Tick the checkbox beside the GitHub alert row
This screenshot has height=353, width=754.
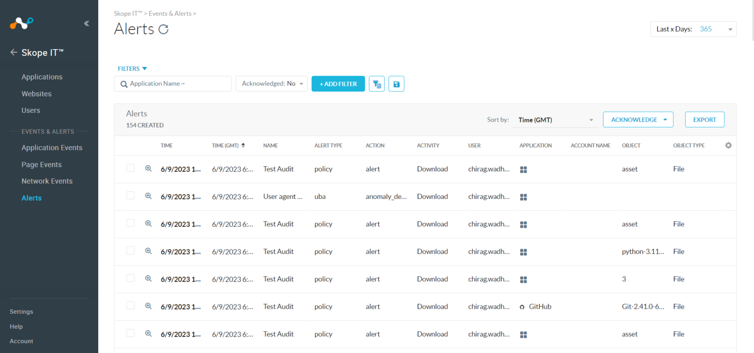(x=130, y=305)
